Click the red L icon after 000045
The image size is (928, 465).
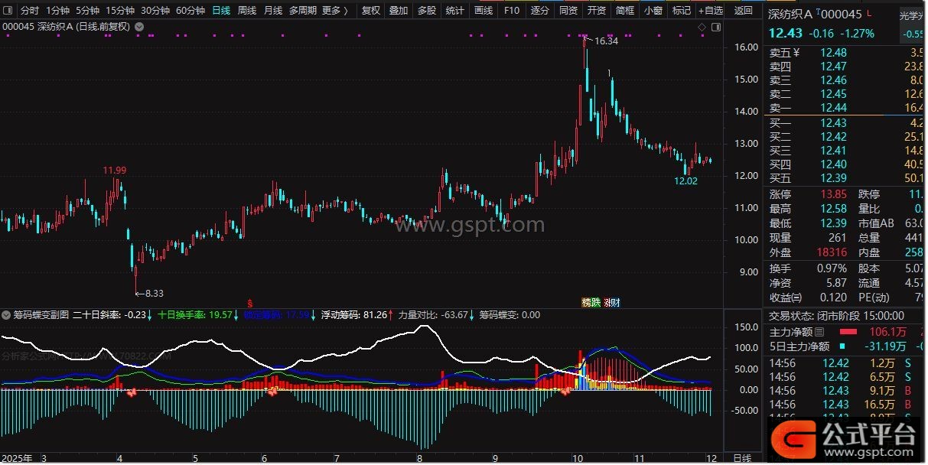pyautogui.click(x=869, y=12)
